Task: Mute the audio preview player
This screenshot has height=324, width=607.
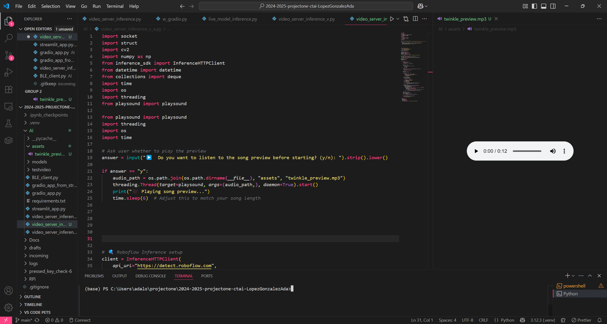Action: 552,152
